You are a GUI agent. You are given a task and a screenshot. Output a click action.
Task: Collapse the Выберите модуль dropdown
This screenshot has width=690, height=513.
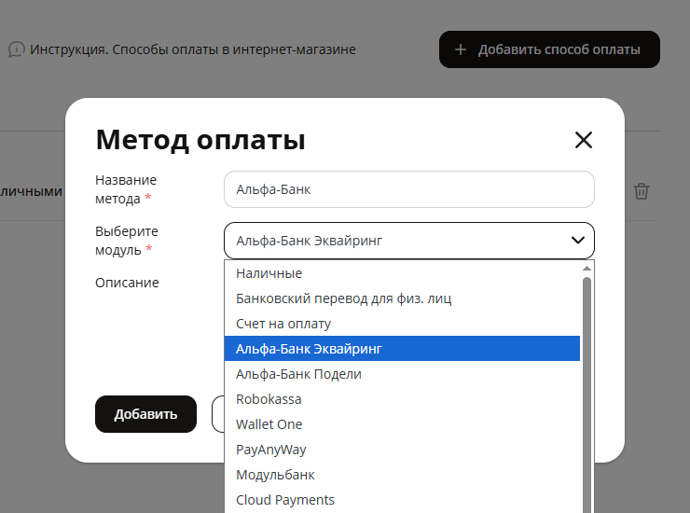(x=409, y=241)
